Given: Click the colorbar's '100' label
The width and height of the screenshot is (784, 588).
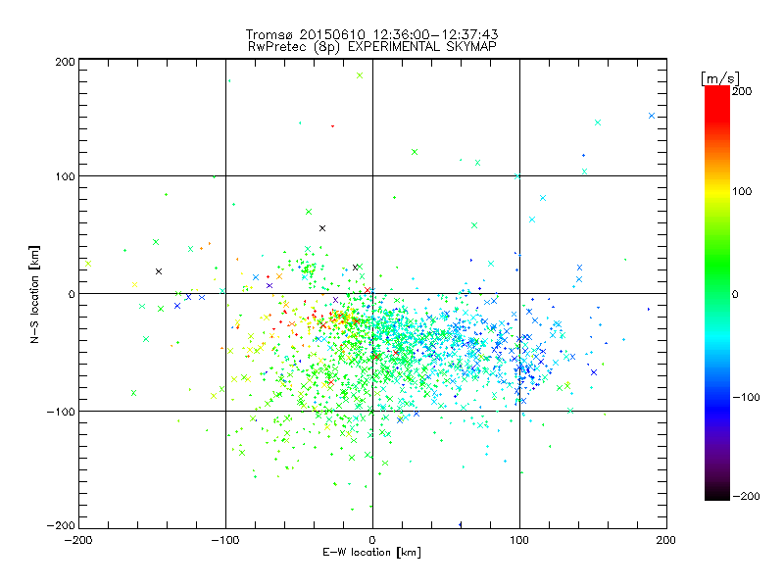Looking at the screenshot, I should click(x=742, y=191).
